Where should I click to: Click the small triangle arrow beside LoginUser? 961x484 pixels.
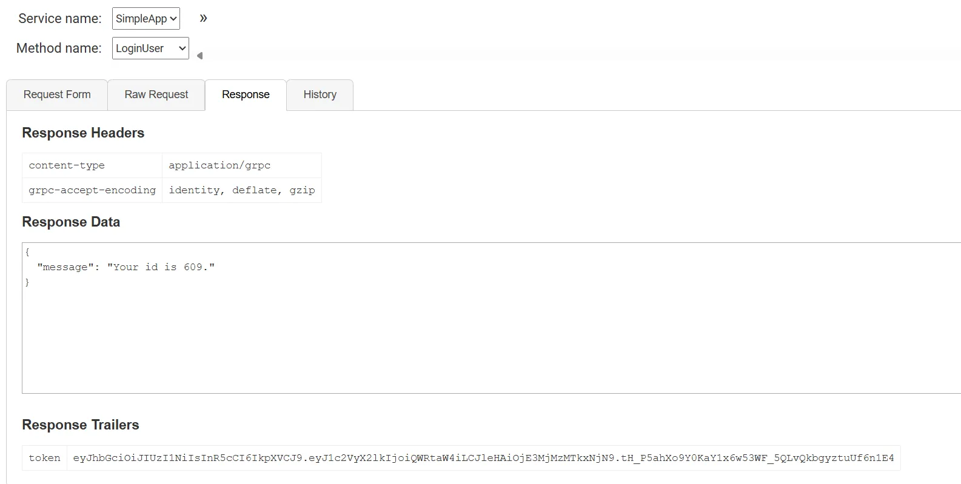(x=199, y=56)
